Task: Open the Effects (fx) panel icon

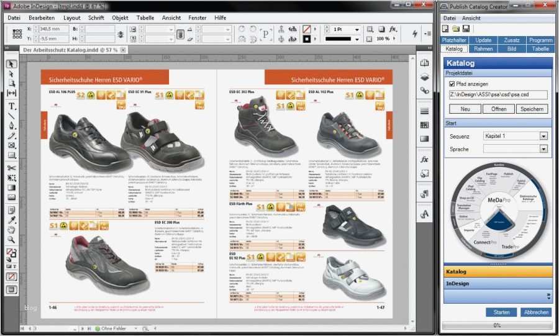Action: click(425, 160)
